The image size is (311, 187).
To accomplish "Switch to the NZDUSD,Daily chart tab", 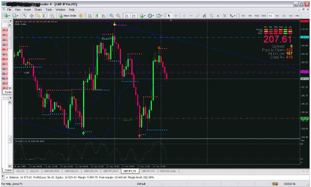I will [168, 171].
